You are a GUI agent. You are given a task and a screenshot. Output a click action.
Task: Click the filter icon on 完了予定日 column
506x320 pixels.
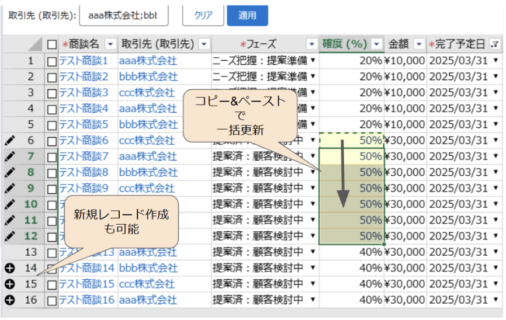click(x=495, y=44)
